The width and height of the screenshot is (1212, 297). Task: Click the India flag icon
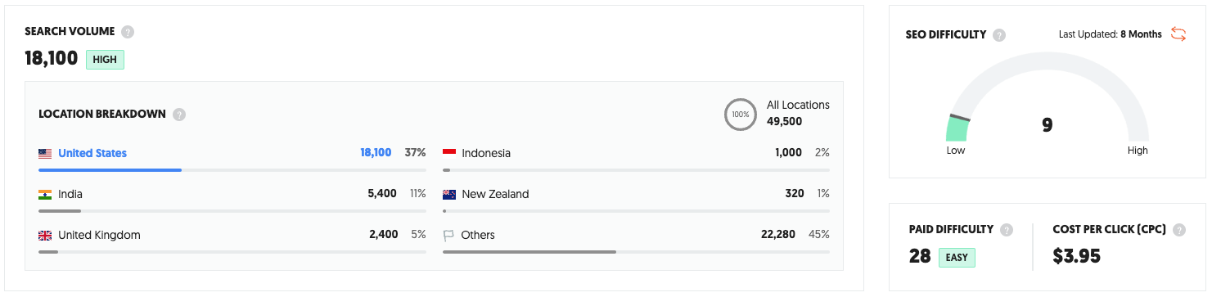45,194
